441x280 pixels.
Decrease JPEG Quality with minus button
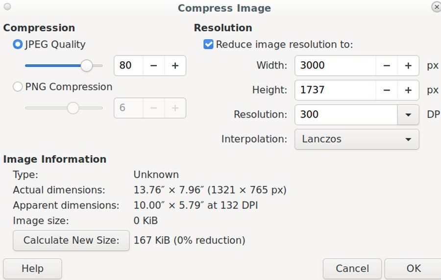(154, 66)
